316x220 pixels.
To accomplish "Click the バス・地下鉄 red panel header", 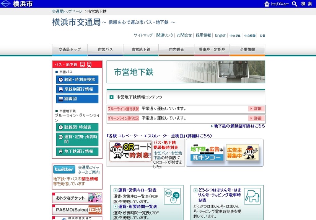I will click(77, 65).
